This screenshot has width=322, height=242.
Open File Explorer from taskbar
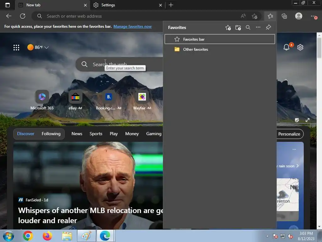tap(67, 236)
